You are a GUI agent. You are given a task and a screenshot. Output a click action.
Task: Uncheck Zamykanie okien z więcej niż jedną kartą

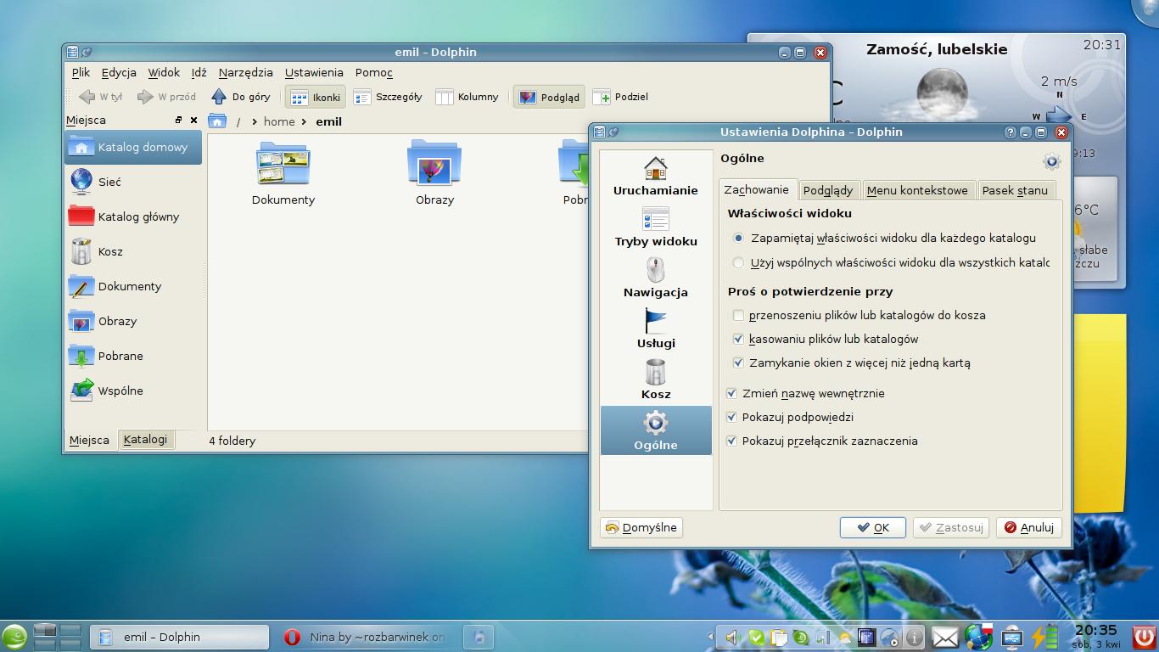point(738,363)
